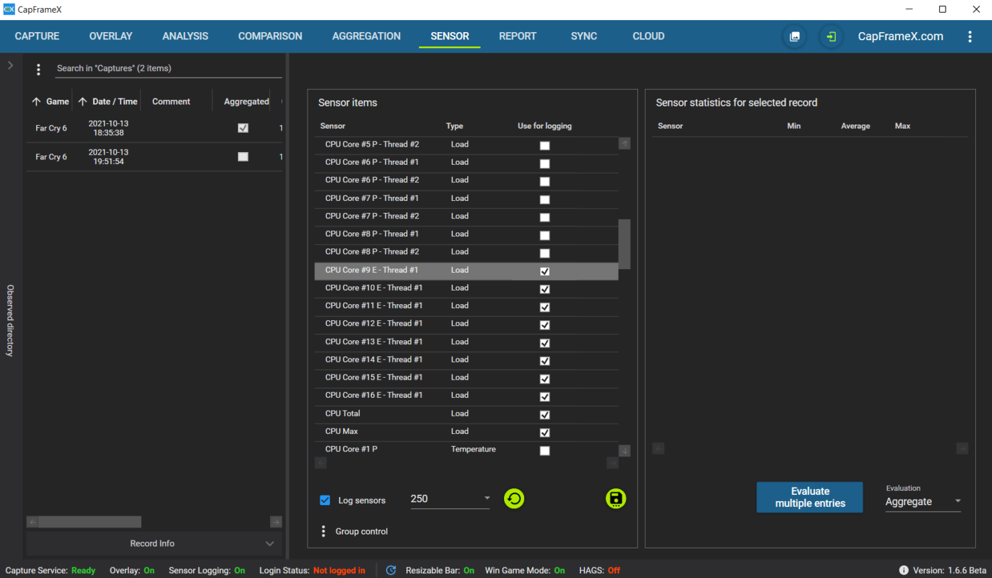Open the COMPARISON tab
This screenshot has width=992, height=578.
(270, 36)
